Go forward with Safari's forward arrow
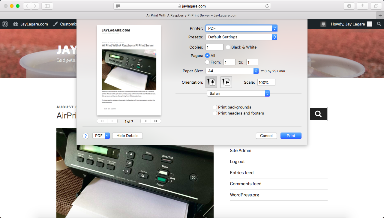This screenshot has height=218, width=384. pyautogui.click(x=35, y=6)
